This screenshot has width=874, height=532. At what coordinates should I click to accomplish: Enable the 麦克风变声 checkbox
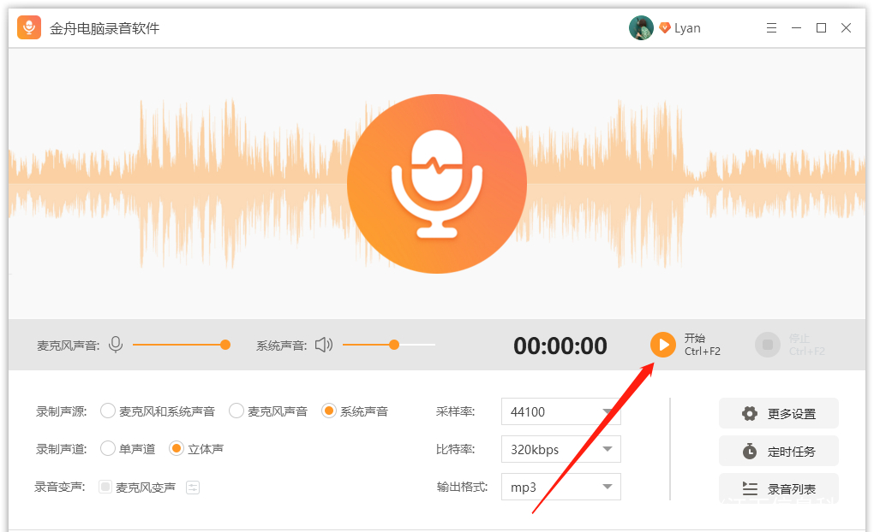105,487
